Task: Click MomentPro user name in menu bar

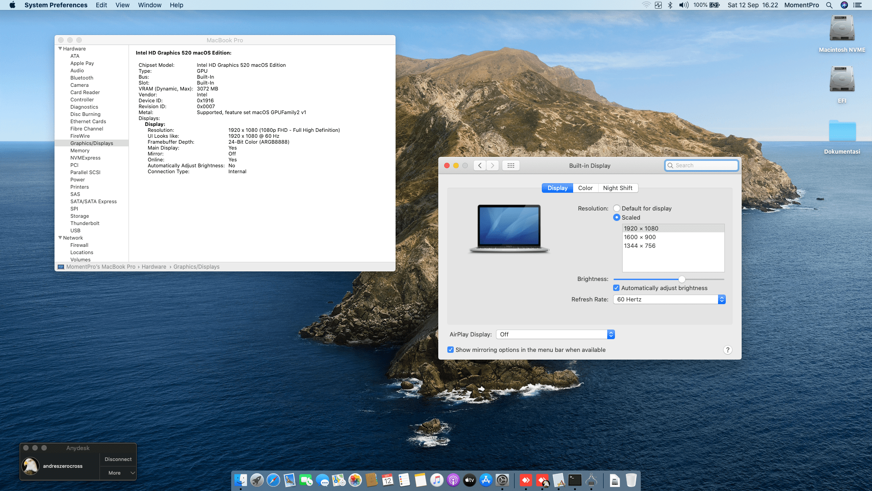Action: (802, 5)
